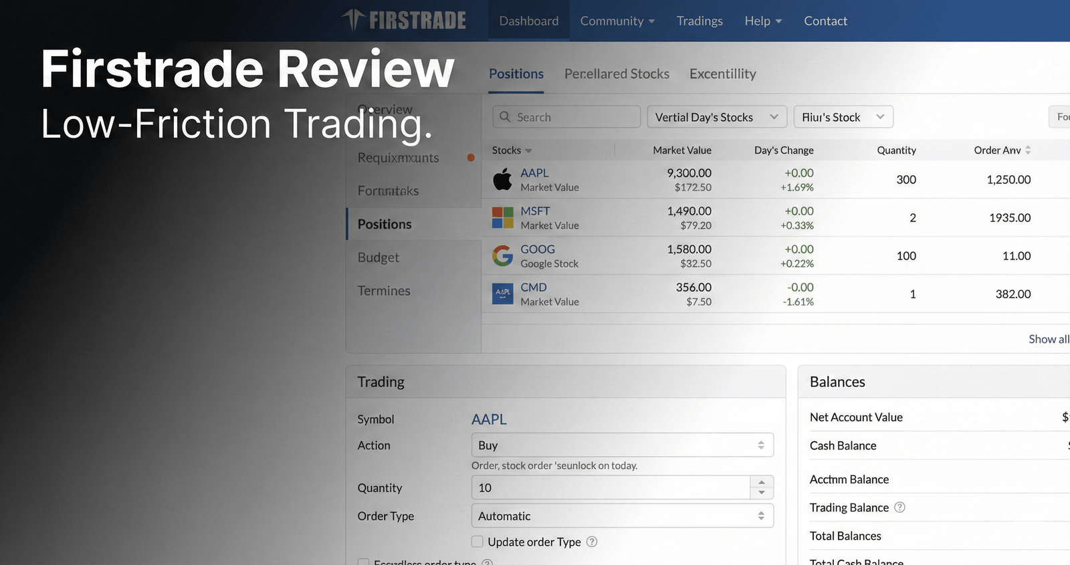Viewport: 1070px width, 565px height.
Task: Click the Cash Balance row label
Action: click(843, 445)
